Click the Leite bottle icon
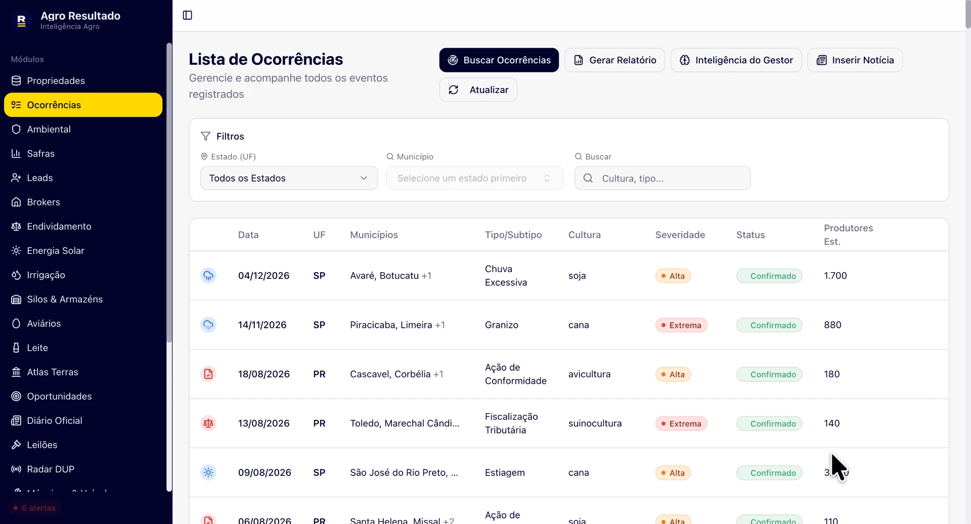Image resolution: width=971 pixels, height=524 pixels. pyautogui.click(x=16, y=347)
